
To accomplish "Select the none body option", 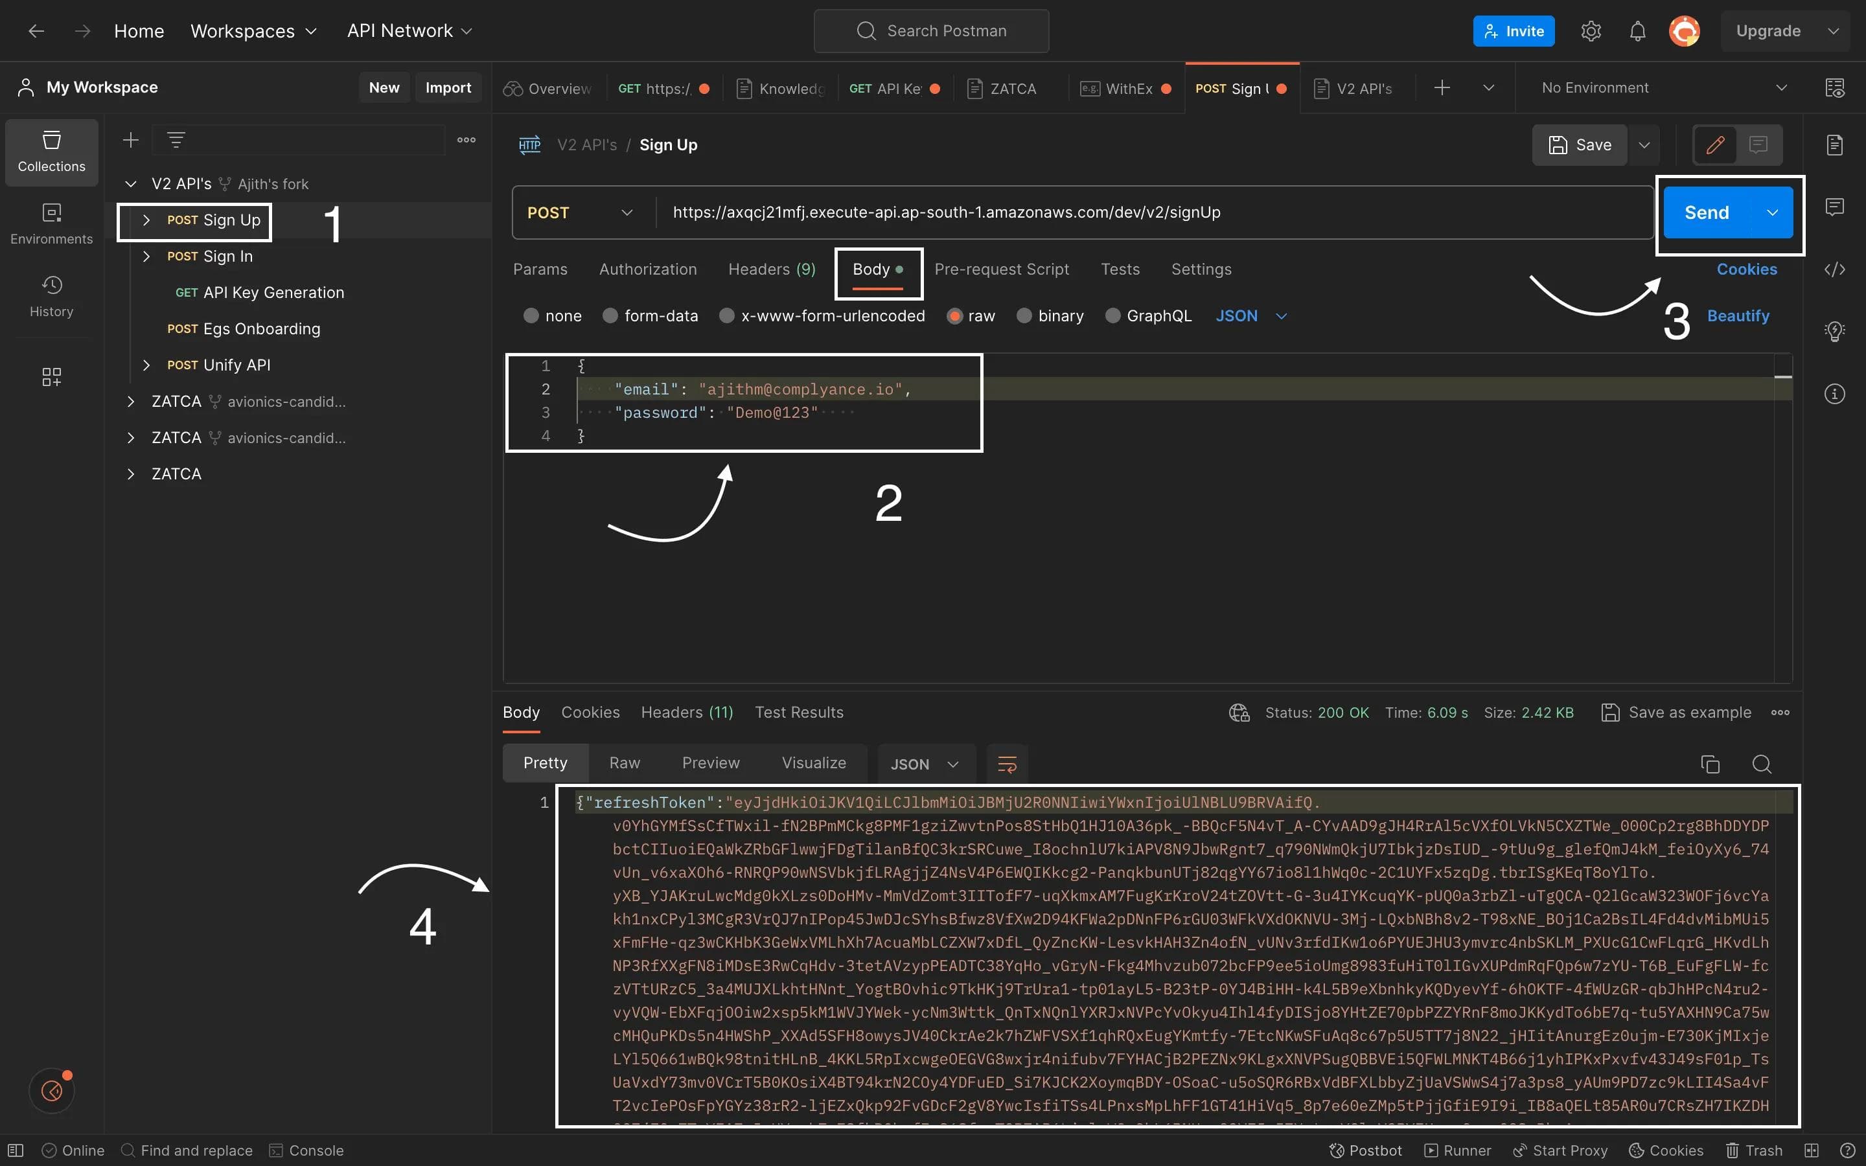I will [531, 316].
